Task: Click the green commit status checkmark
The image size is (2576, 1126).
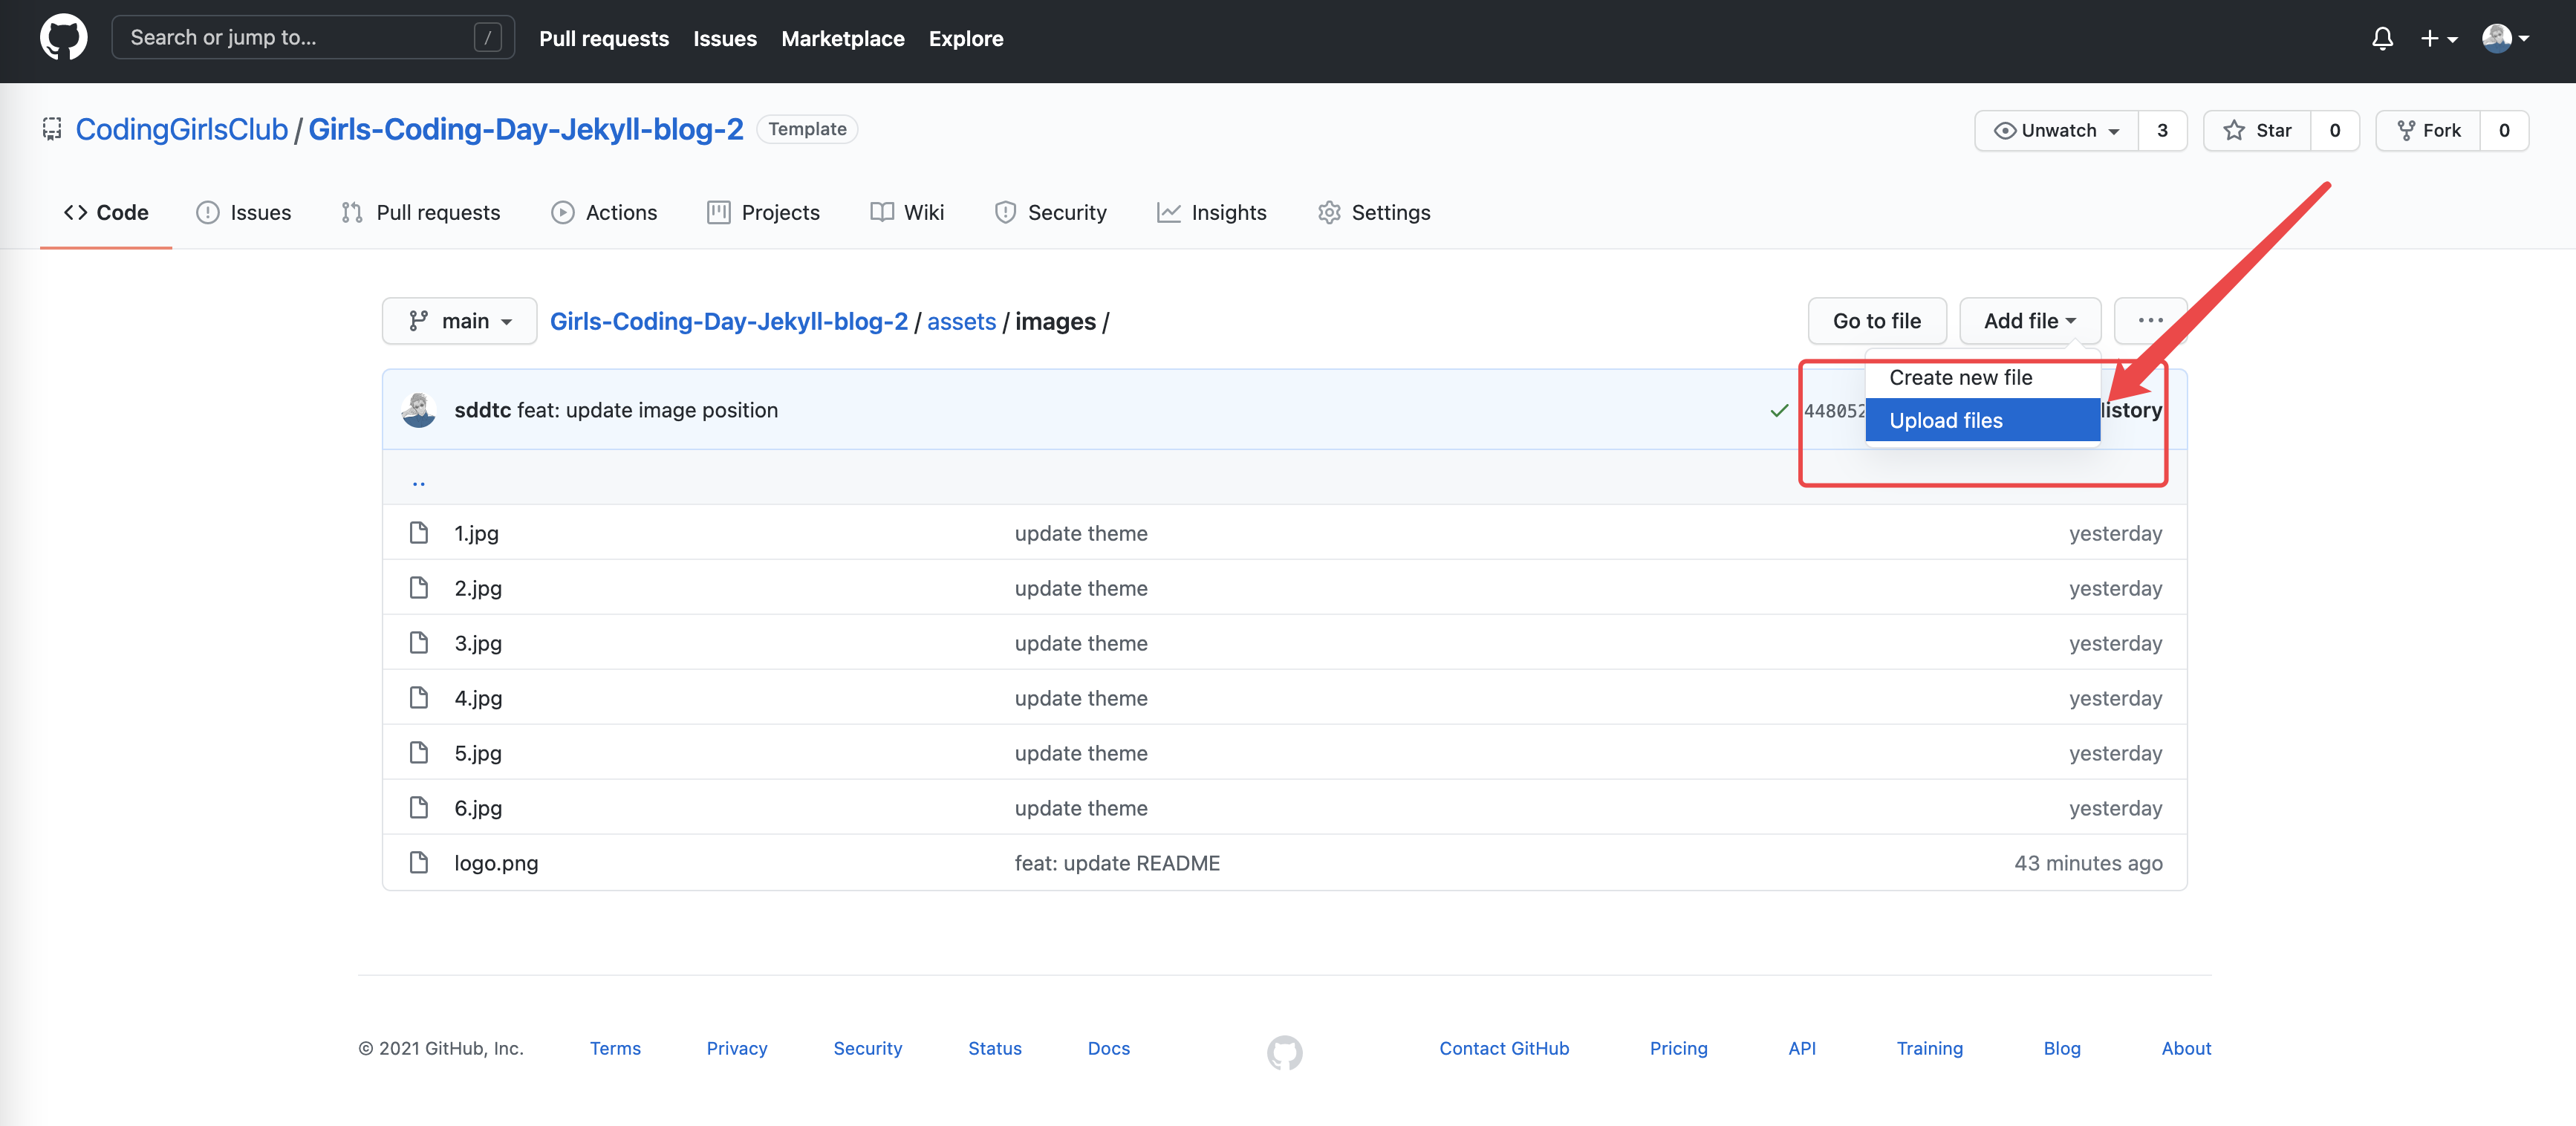Action: 1779,410
